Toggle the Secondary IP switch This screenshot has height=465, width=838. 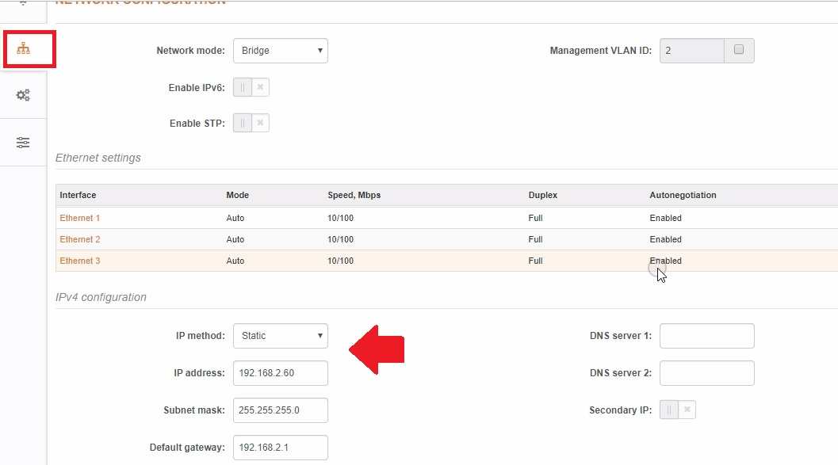(678, 410)
